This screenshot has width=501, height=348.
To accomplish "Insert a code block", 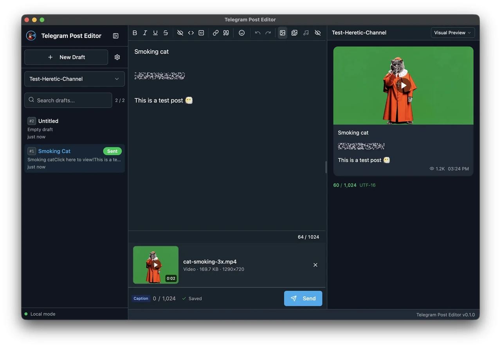I will tap(201, 33).
